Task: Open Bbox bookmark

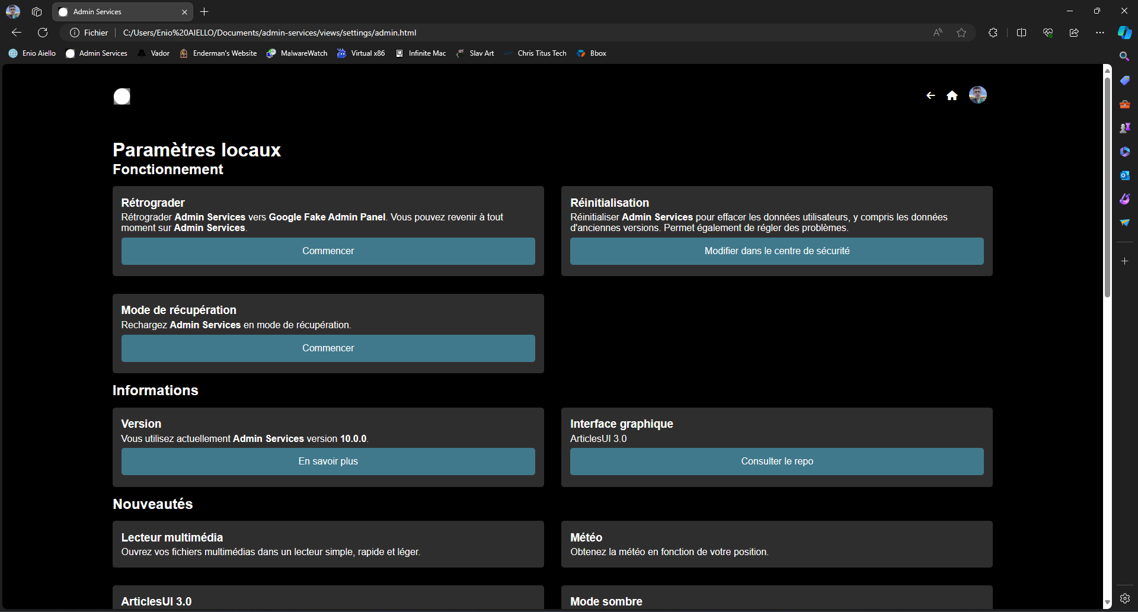Action: (x=592, y=53)
